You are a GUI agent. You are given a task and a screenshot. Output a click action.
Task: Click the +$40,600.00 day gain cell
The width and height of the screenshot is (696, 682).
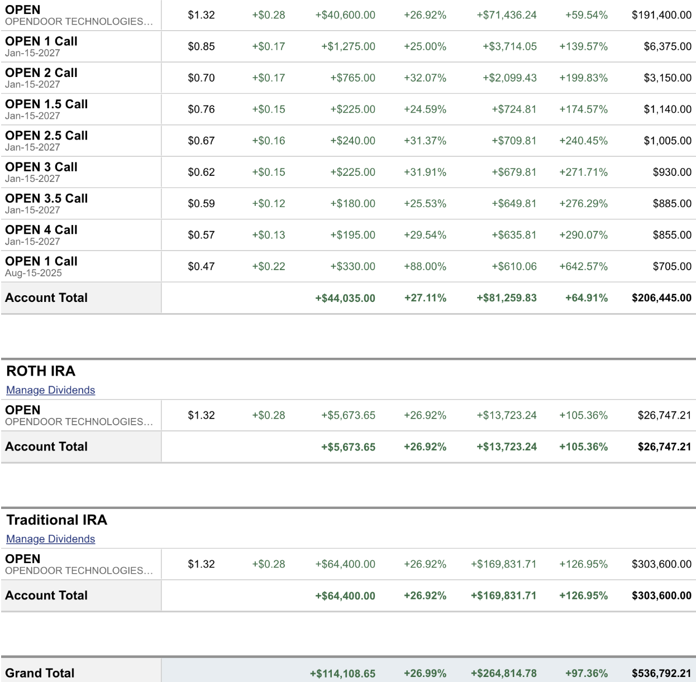[345, 15]
